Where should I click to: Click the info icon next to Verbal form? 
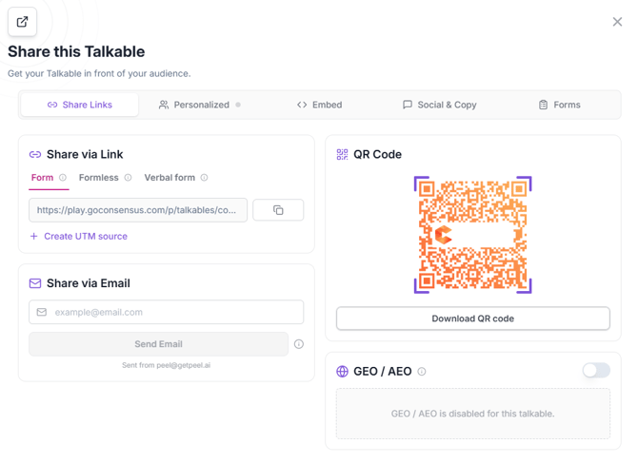205,178
